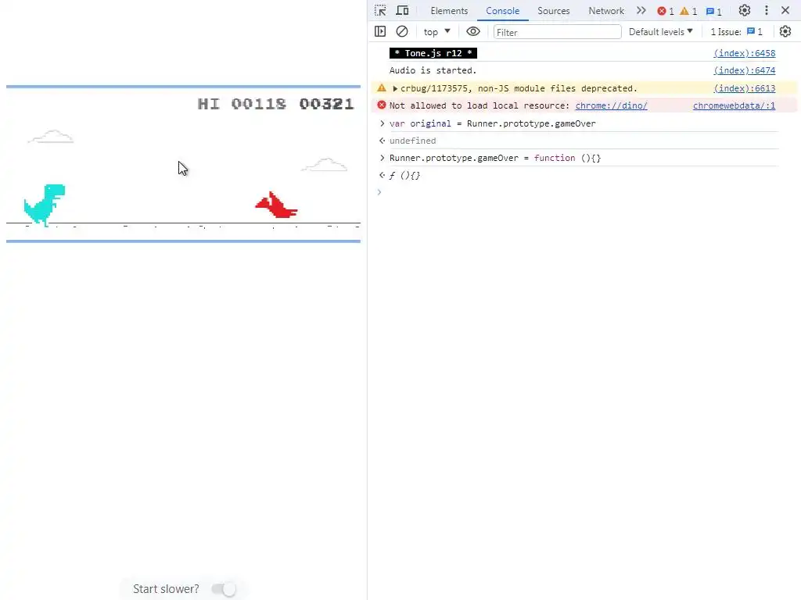
Task: Click the gameOver function assignment line
Action: (x=495, y=158)
